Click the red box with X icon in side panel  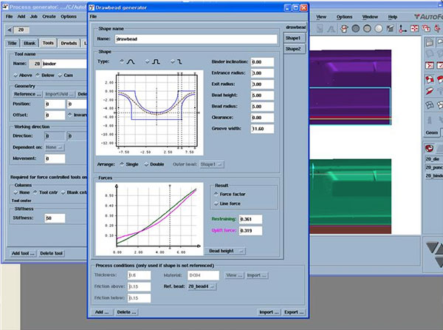(x=430, y=65)
